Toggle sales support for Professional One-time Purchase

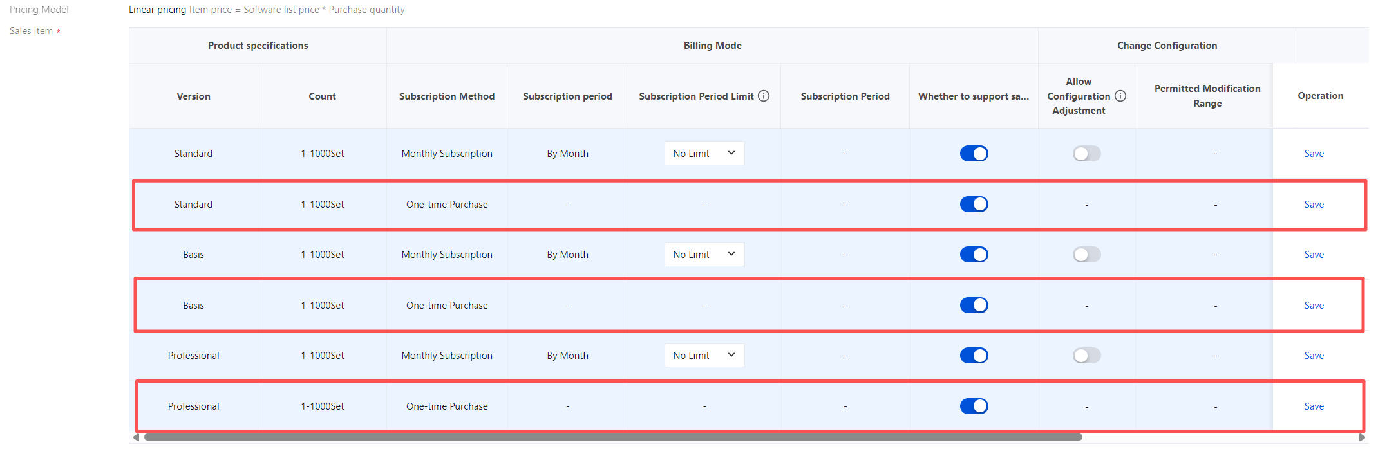(x=974, y=406)
